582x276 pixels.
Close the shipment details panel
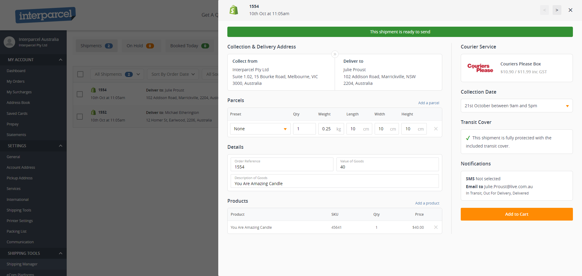(570, 10)
